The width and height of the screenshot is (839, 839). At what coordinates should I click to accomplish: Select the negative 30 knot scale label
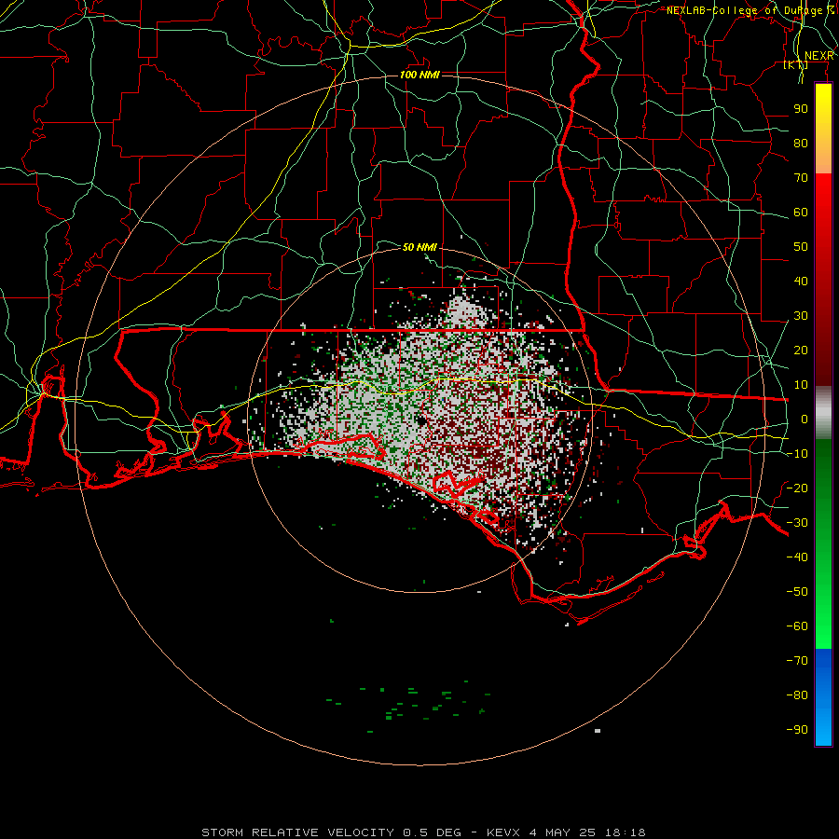797,523
